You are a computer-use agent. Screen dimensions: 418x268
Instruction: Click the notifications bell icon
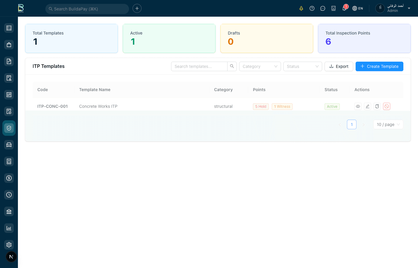coord(344,8)
